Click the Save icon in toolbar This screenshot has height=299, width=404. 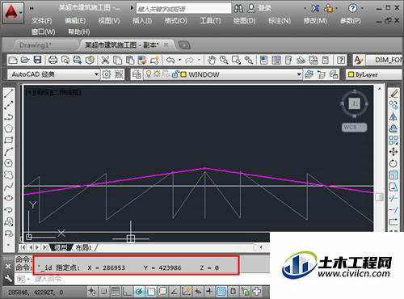[x=37, y=60]
